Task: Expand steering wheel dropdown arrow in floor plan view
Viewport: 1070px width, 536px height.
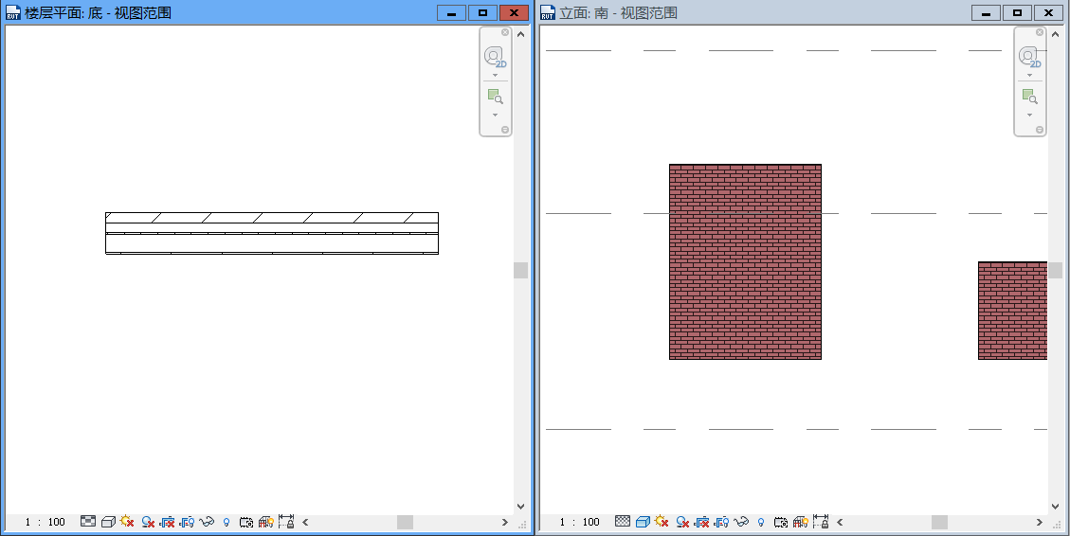Action: 496,75
